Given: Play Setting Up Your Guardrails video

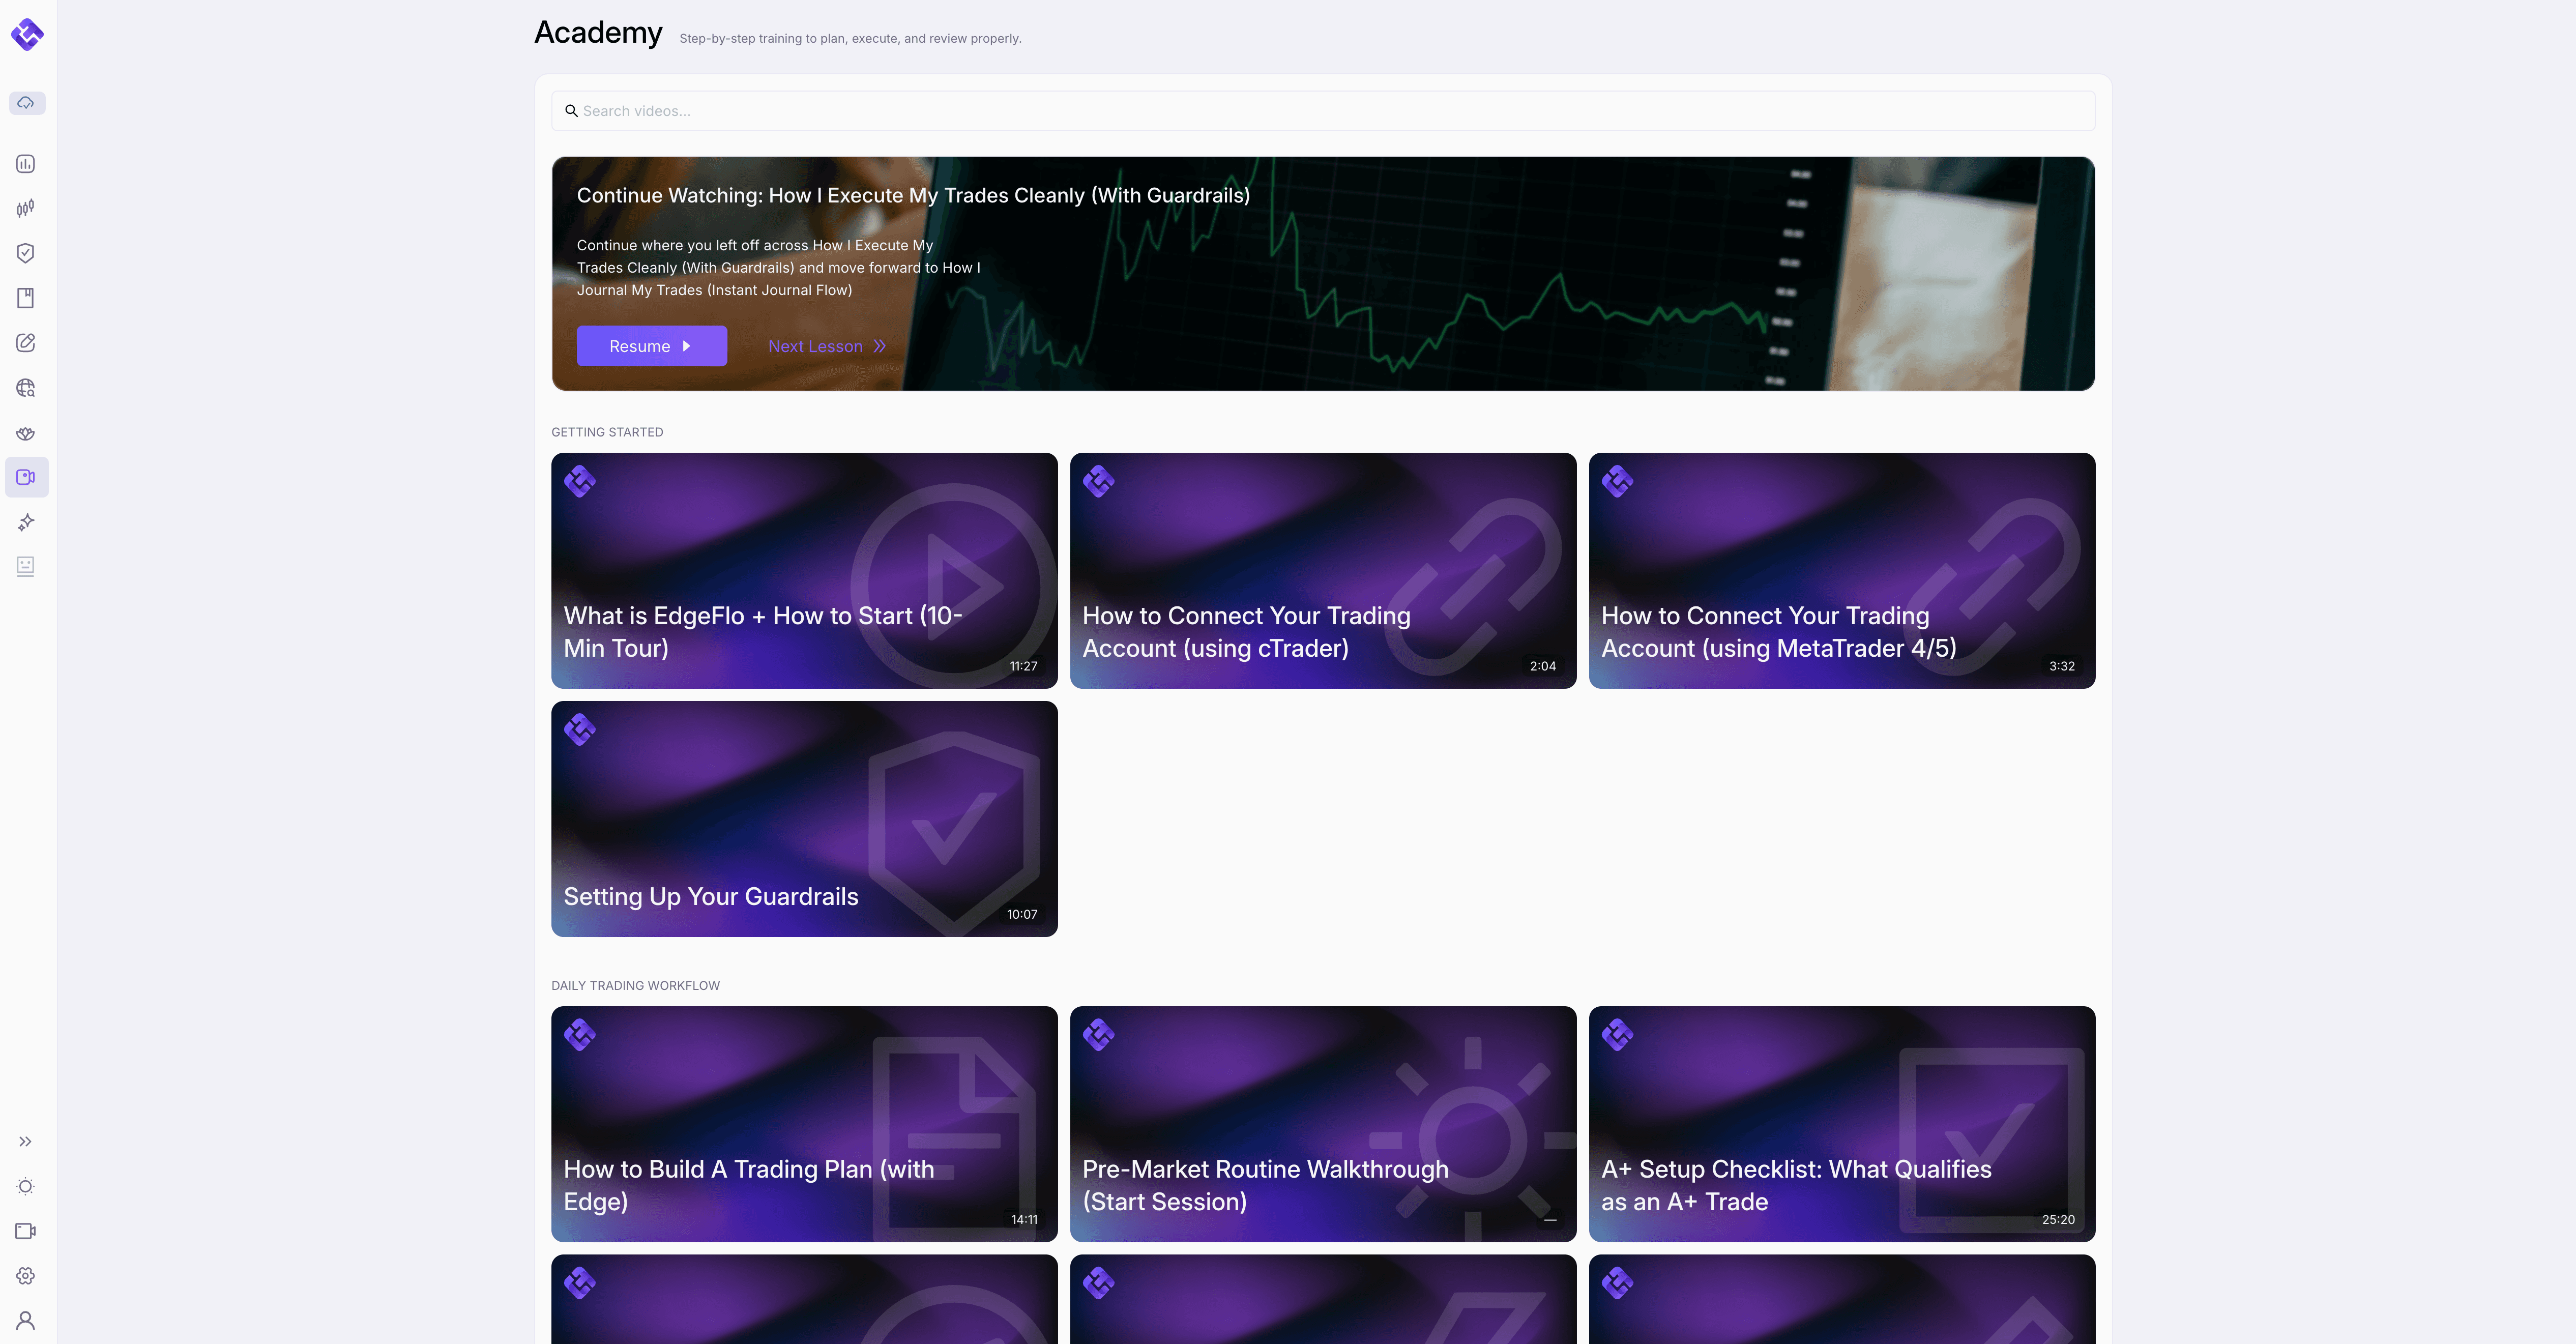Looking at the screenshot, I should point(804,819).
